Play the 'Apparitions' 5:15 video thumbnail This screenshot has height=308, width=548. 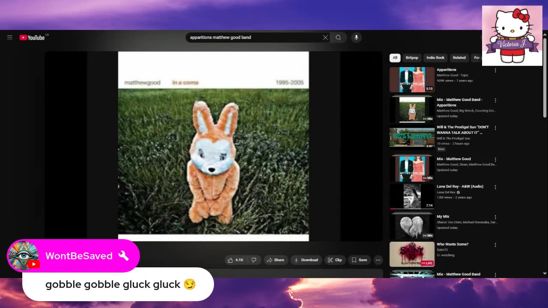pyautogui.click(x=412, y=80)
